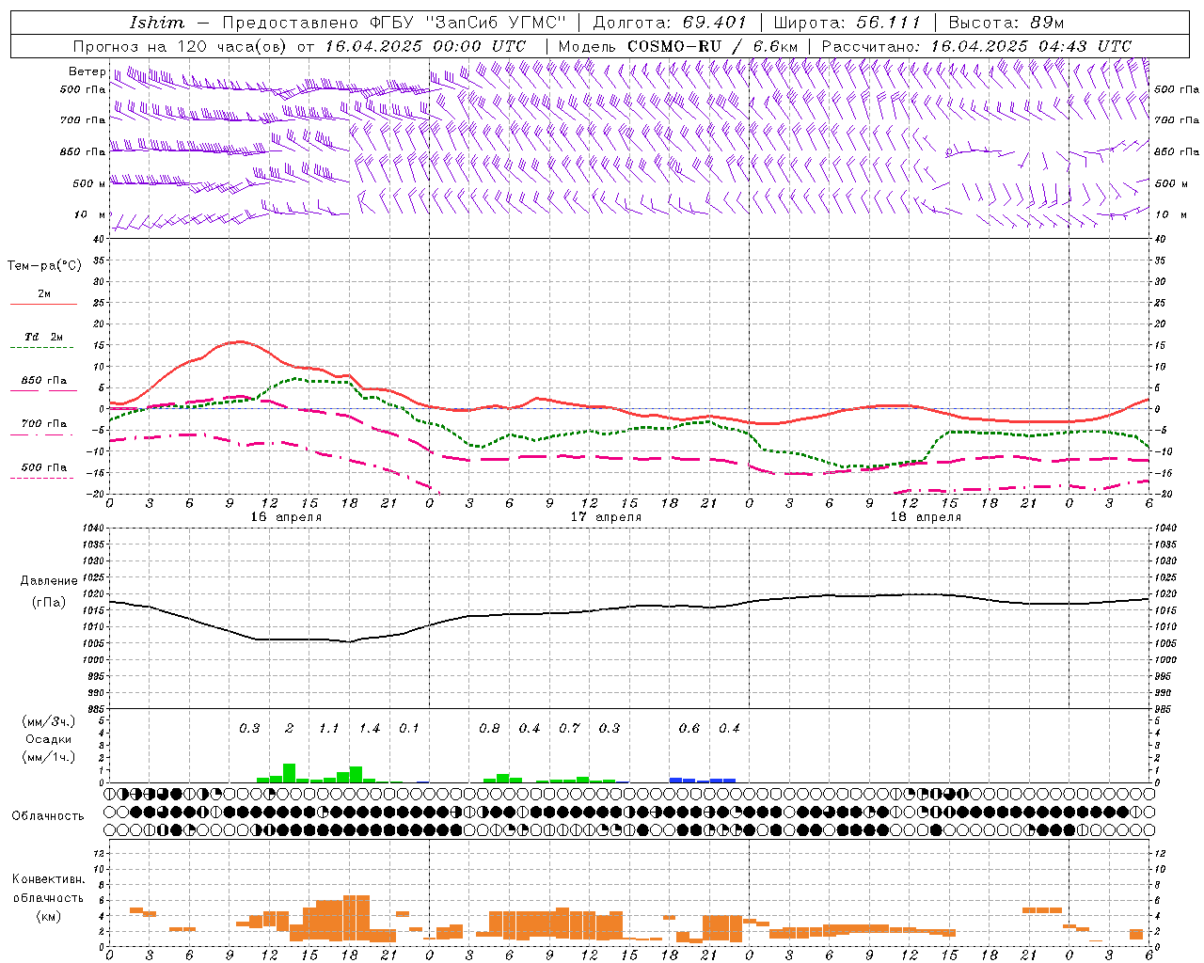Click the "Облачность" cloud cover row label
1204x963 pixels.
[x=48, y=816]
